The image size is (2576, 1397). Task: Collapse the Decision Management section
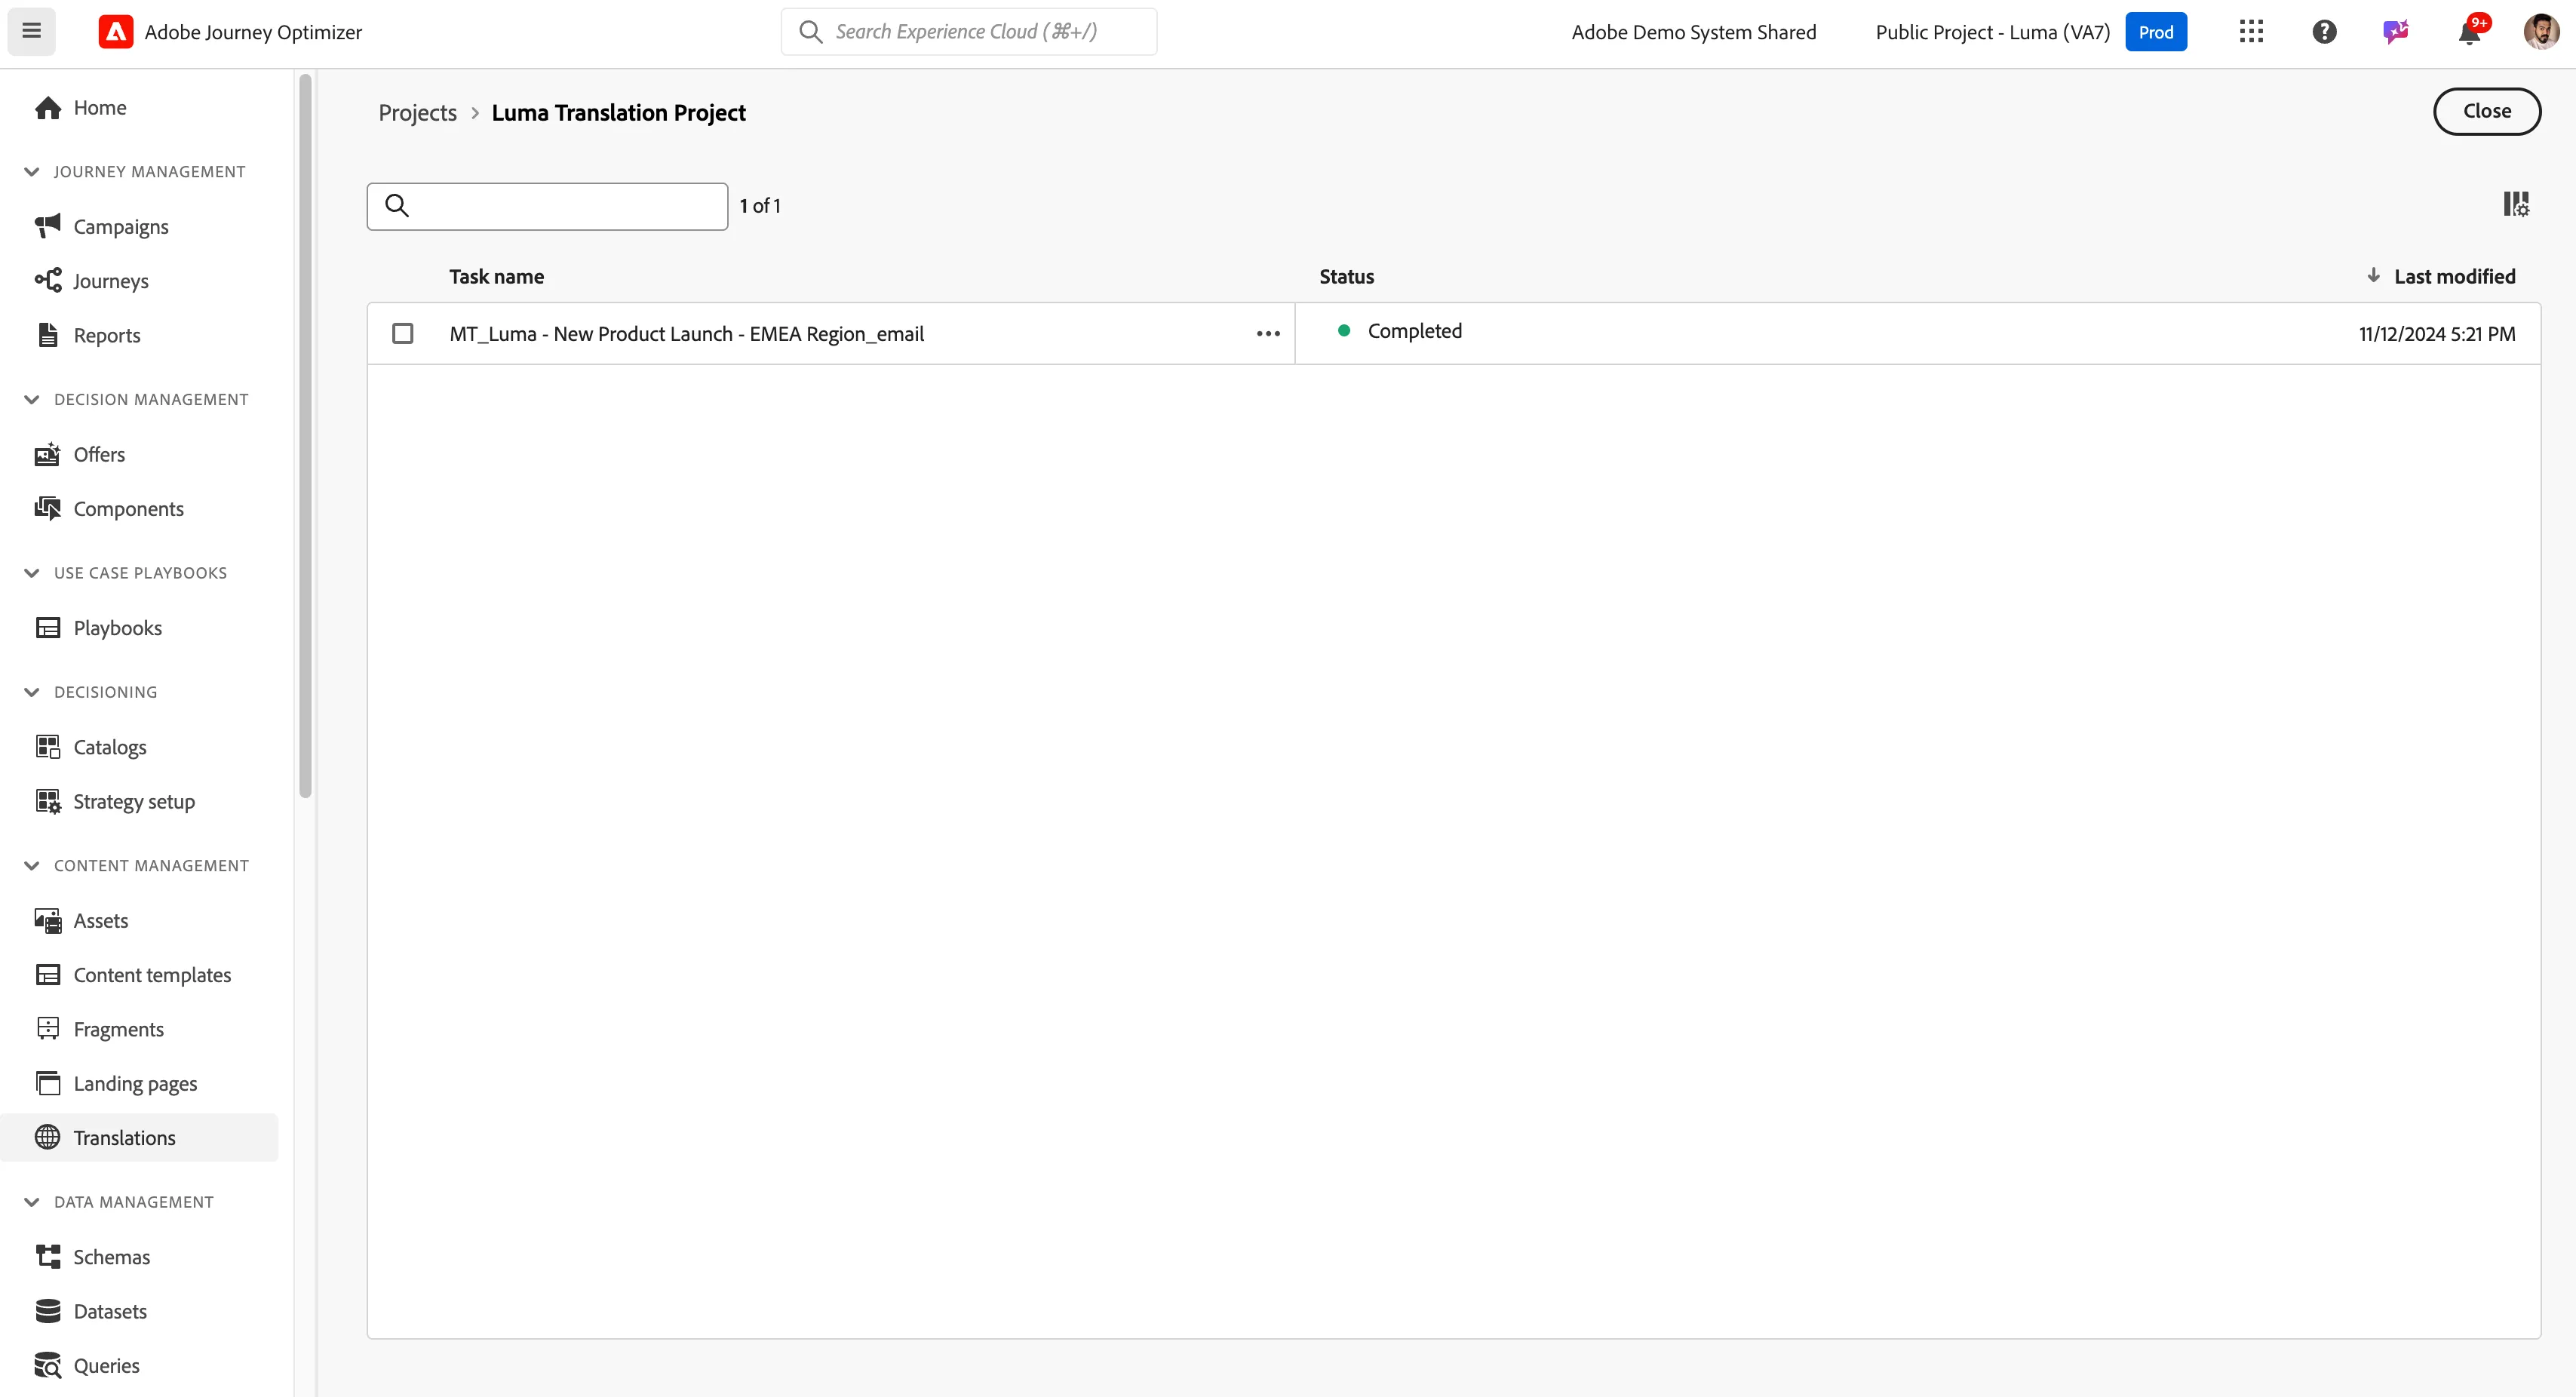point(32,400)
